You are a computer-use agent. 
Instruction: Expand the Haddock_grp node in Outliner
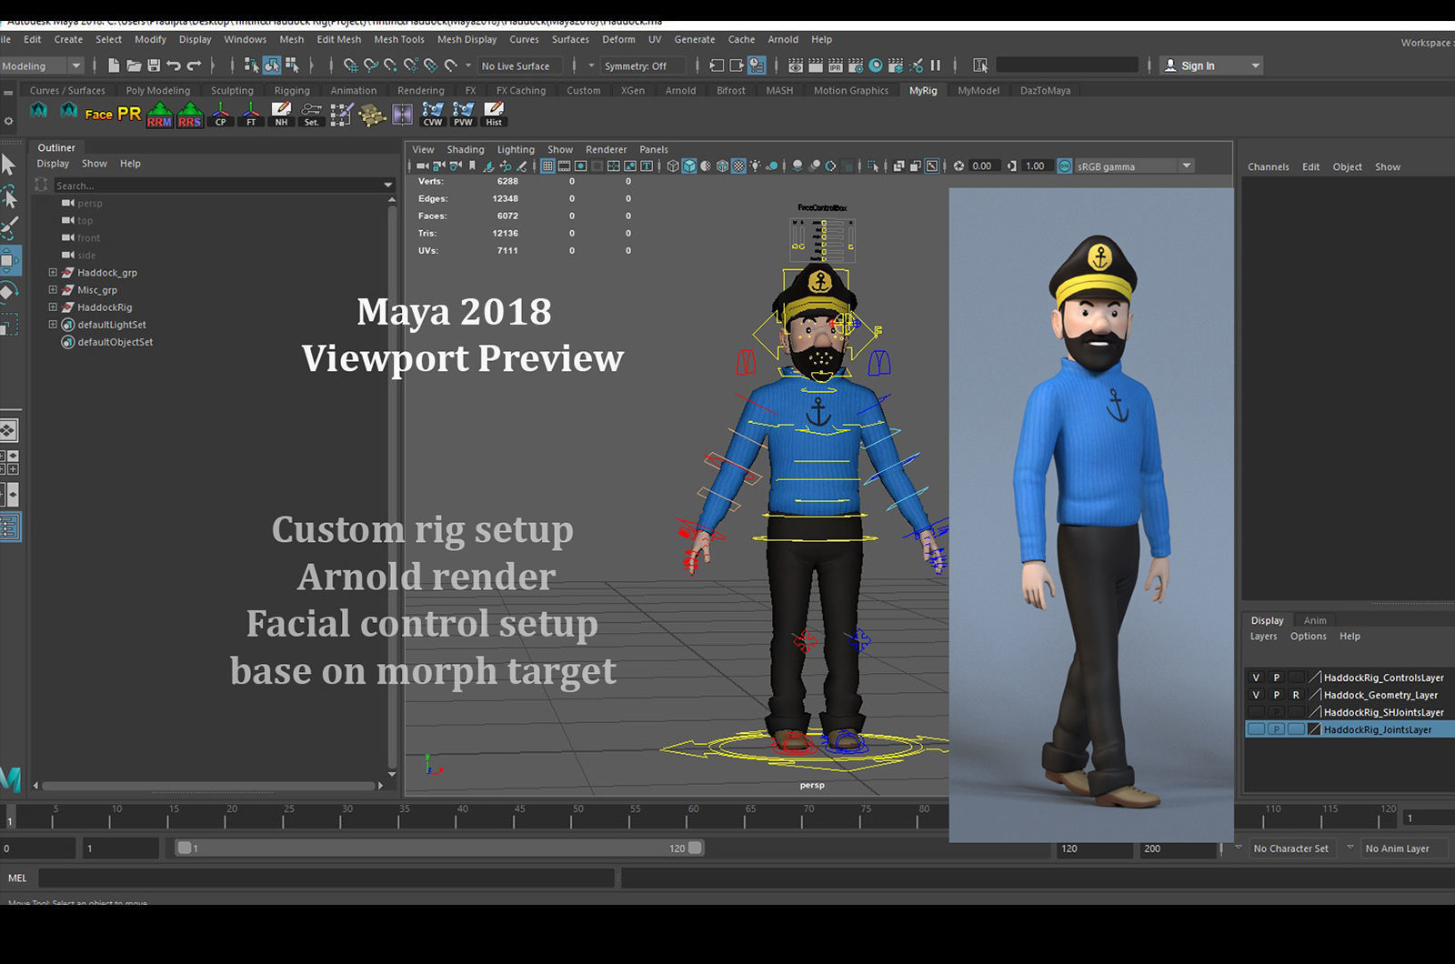click(x=53, y=273)
